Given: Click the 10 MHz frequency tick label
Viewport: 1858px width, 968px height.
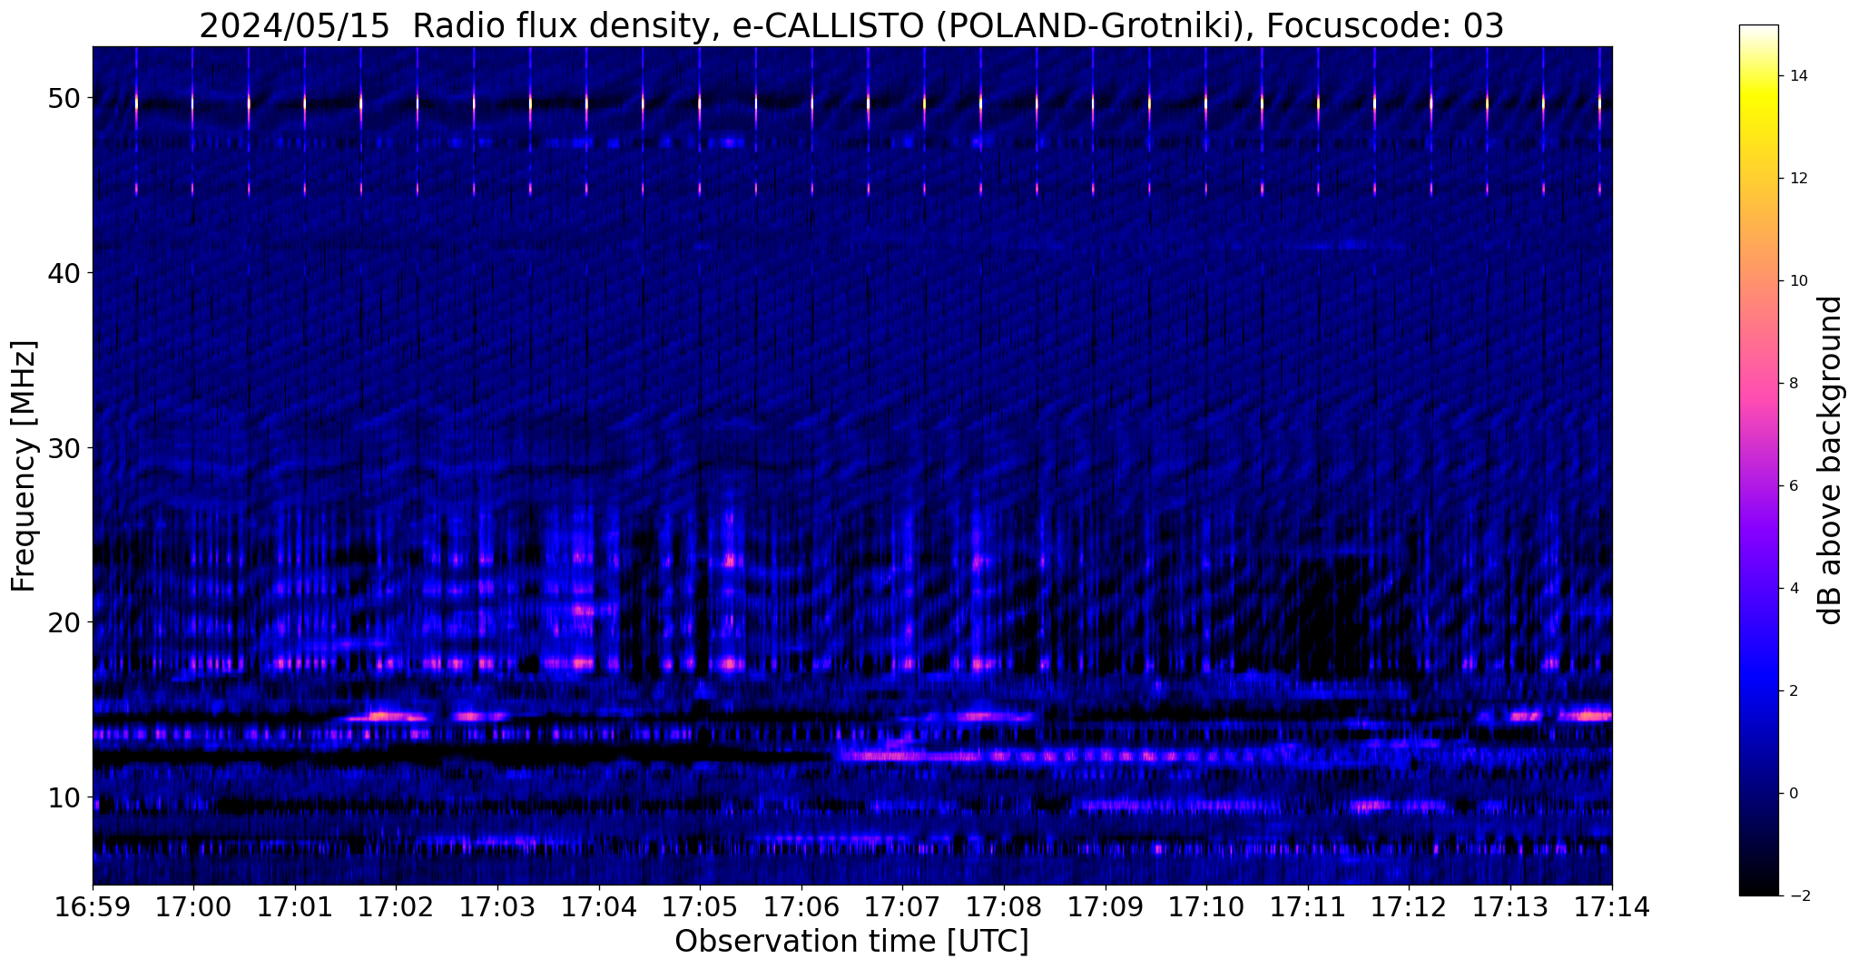Looking at the screenshot, I should [64, 797].
